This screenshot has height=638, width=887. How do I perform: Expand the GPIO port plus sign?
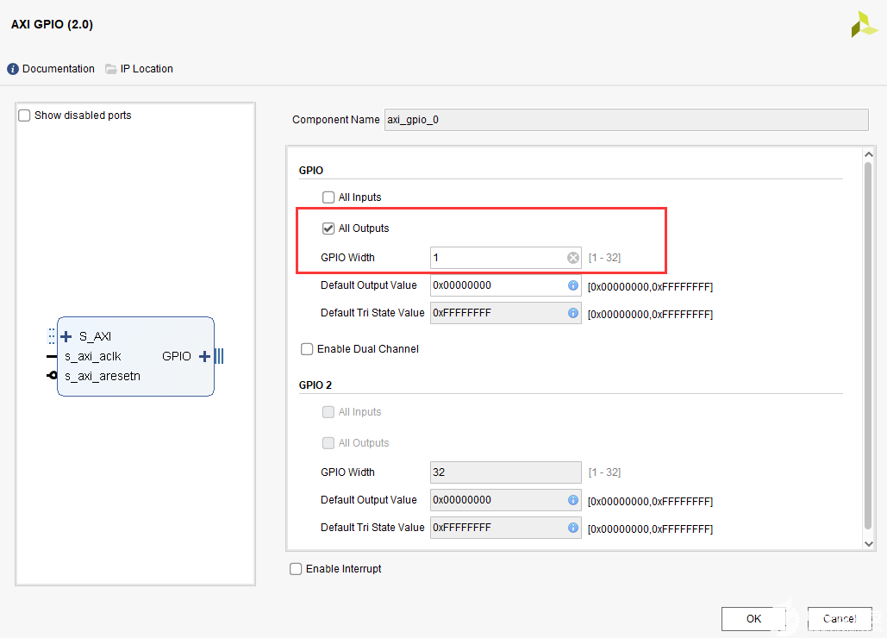click(204, 356)
